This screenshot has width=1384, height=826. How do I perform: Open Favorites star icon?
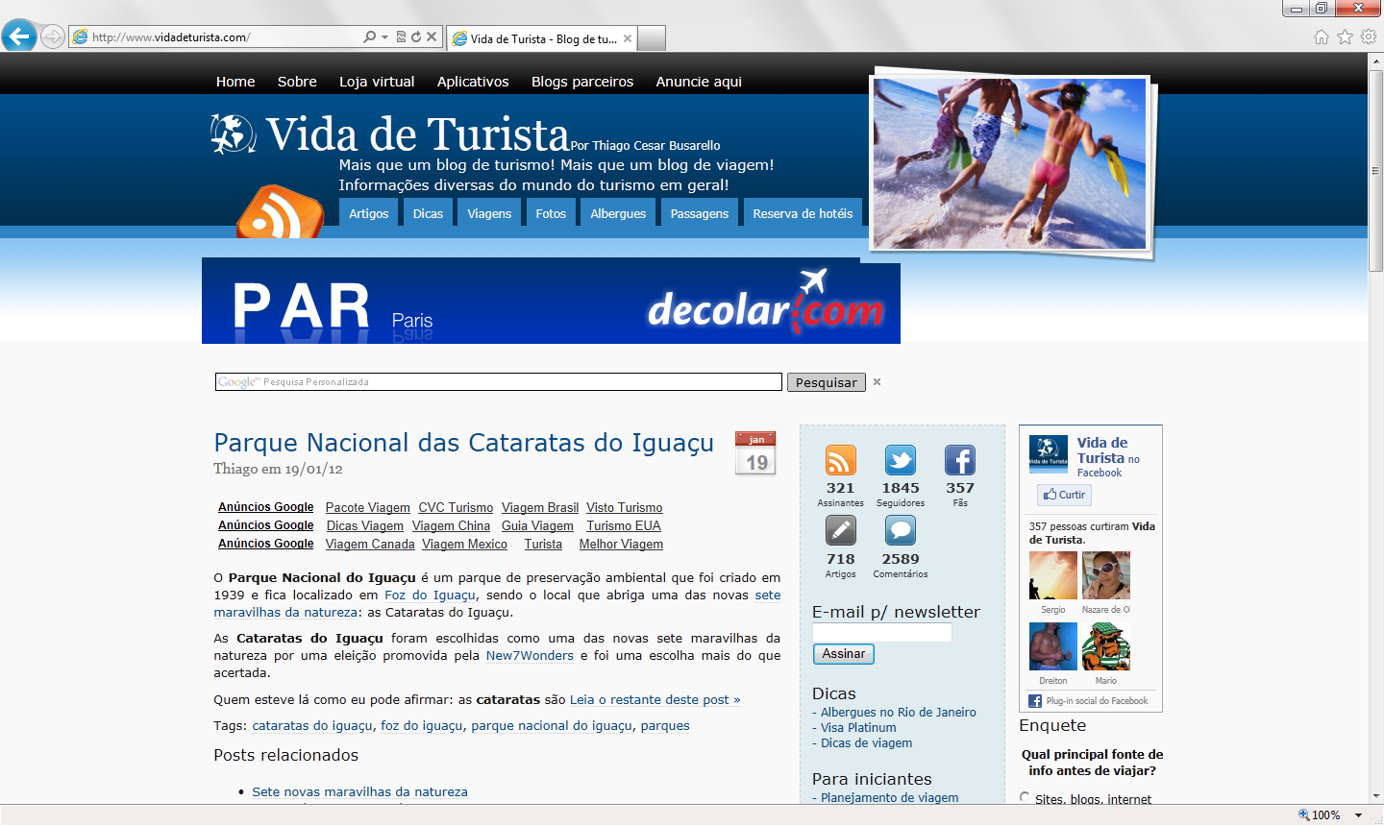1345,36
